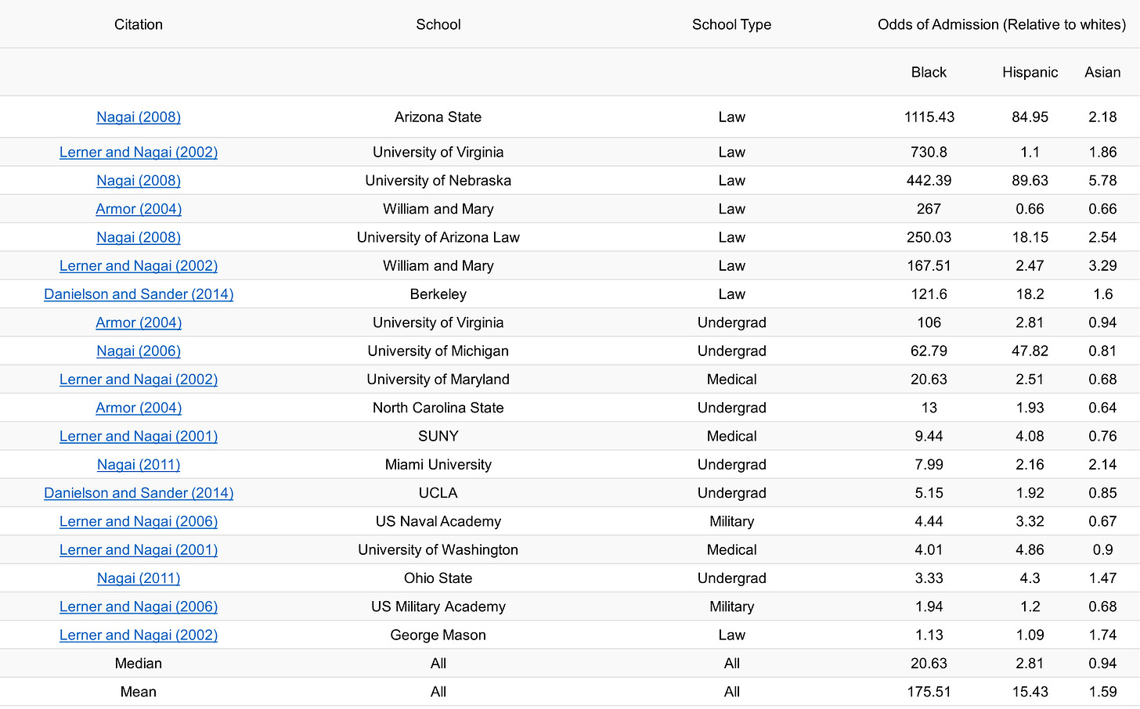1140x709 pixels.
Task: Click the School Type column header
Action: pos(731,24)
